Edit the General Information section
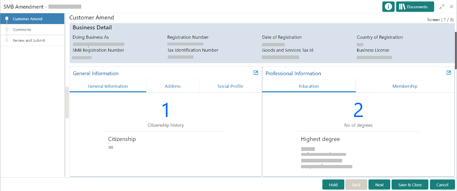 coord(256,73)
